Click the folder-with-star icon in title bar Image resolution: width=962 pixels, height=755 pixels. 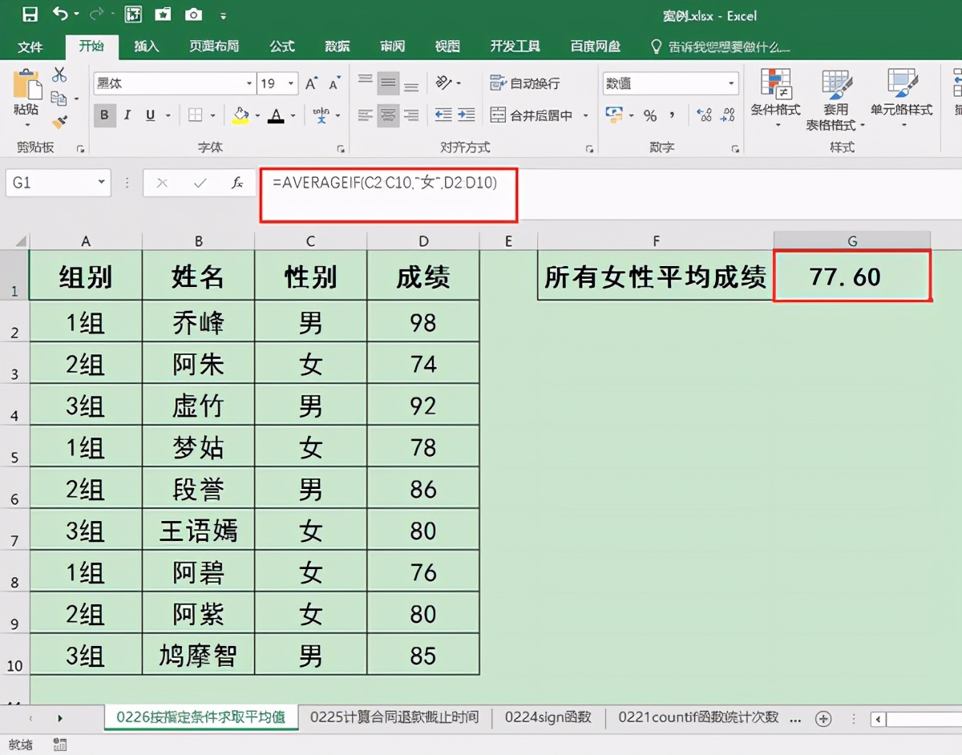[163, 14]
